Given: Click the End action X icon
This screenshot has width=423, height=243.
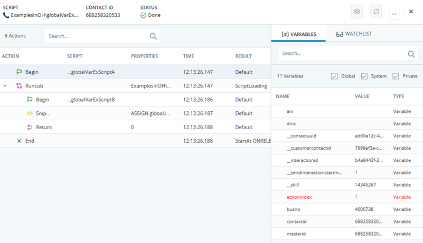Looking at the screenshot, I should click(x=19, y=141).
